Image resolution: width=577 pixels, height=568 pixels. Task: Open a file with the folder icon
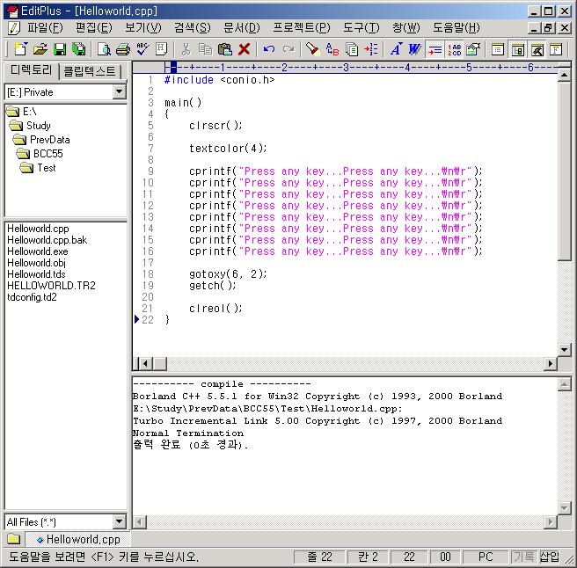40,49
